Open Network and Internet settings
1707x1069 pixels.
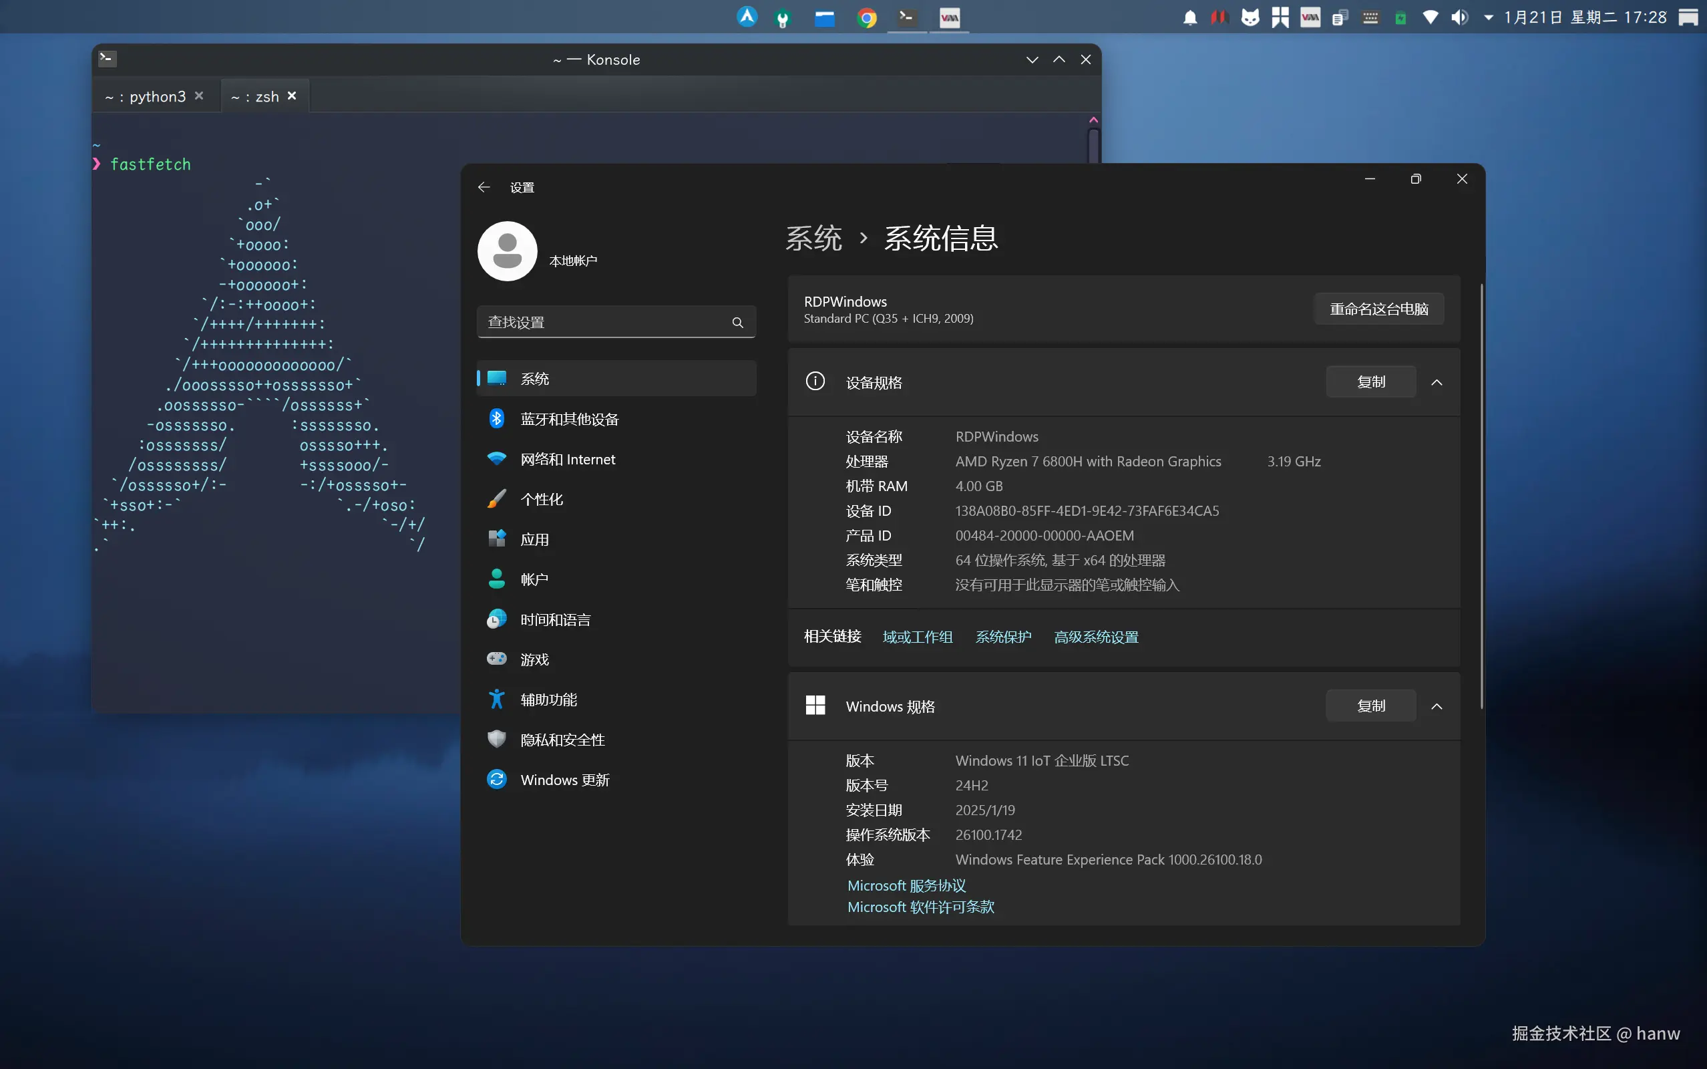pos(568,460)
